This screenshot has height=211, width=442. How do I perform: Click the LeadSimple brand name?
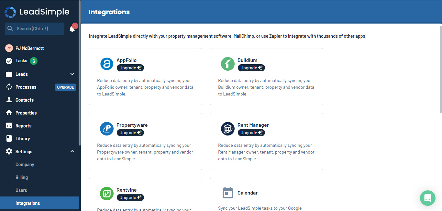(44, 12)
